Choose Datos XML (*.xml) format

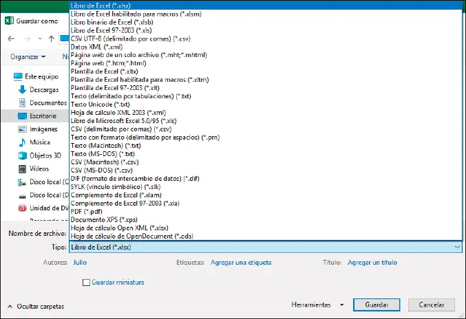(x=266, y=47)
